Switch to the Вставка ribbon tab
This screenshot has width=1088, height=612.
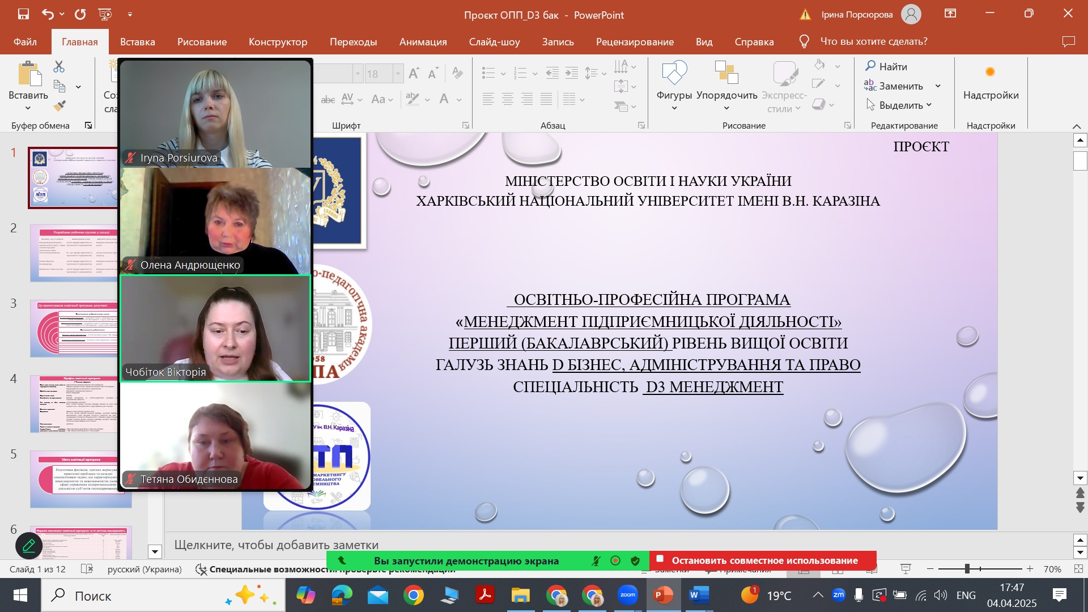click(137, 42)
